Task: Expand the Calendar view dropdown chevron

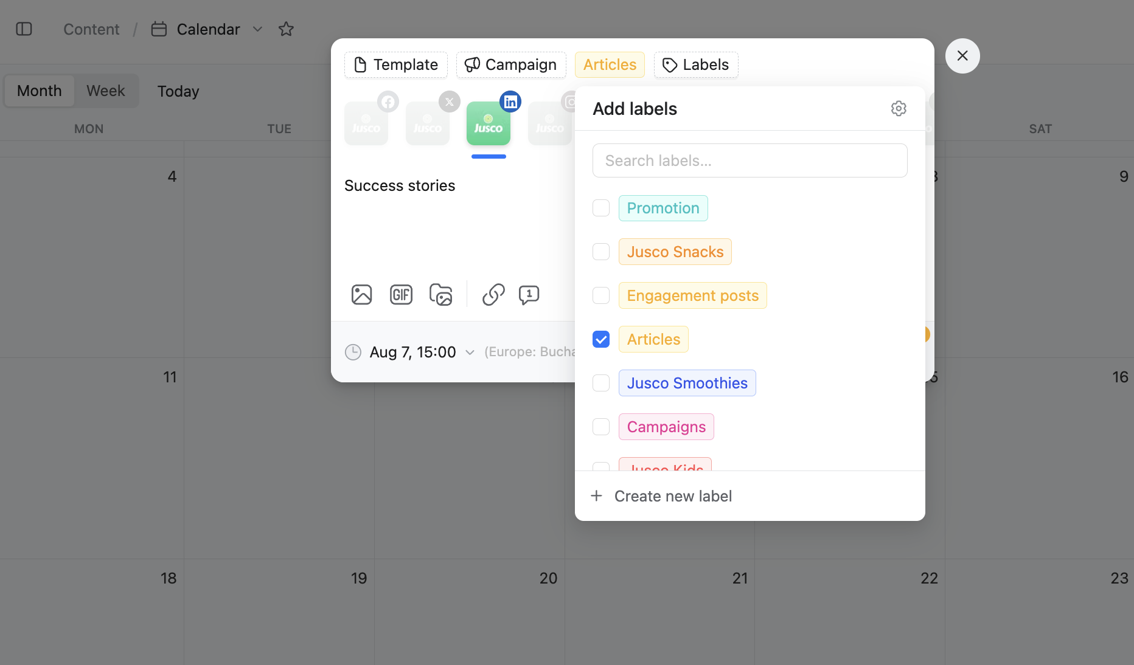Action: (257, 29)
